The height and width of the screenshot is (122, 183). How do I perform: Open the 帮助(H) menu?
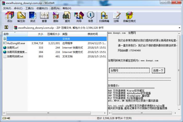pos(67,8)
